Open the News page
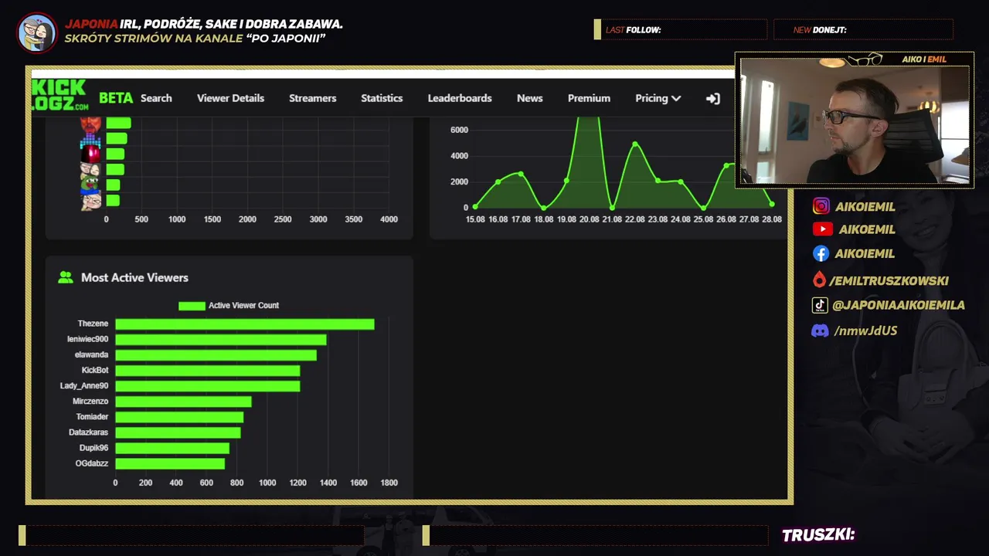This screenshot has height=556, width=989. (x=529, y=98)
